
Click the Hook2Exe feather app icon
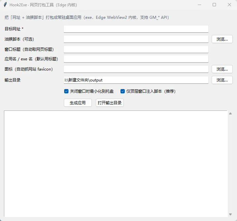pos(5,5)
